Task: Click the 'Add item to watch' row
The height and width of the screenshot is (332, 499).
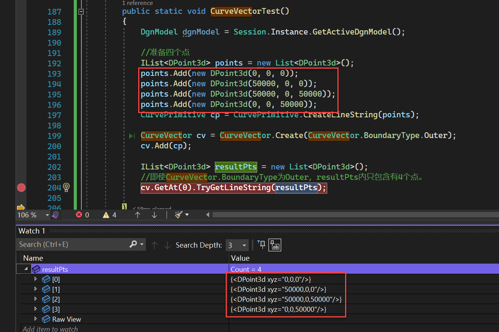Action: tap(50, 329)
